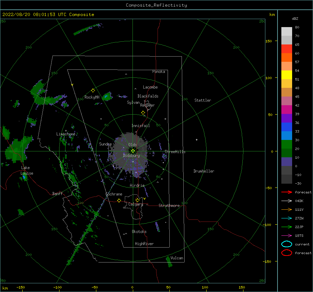Select the bright green 30 dBZ swatch
This screenshot has height=292, width=313.
tap(287, 144)
